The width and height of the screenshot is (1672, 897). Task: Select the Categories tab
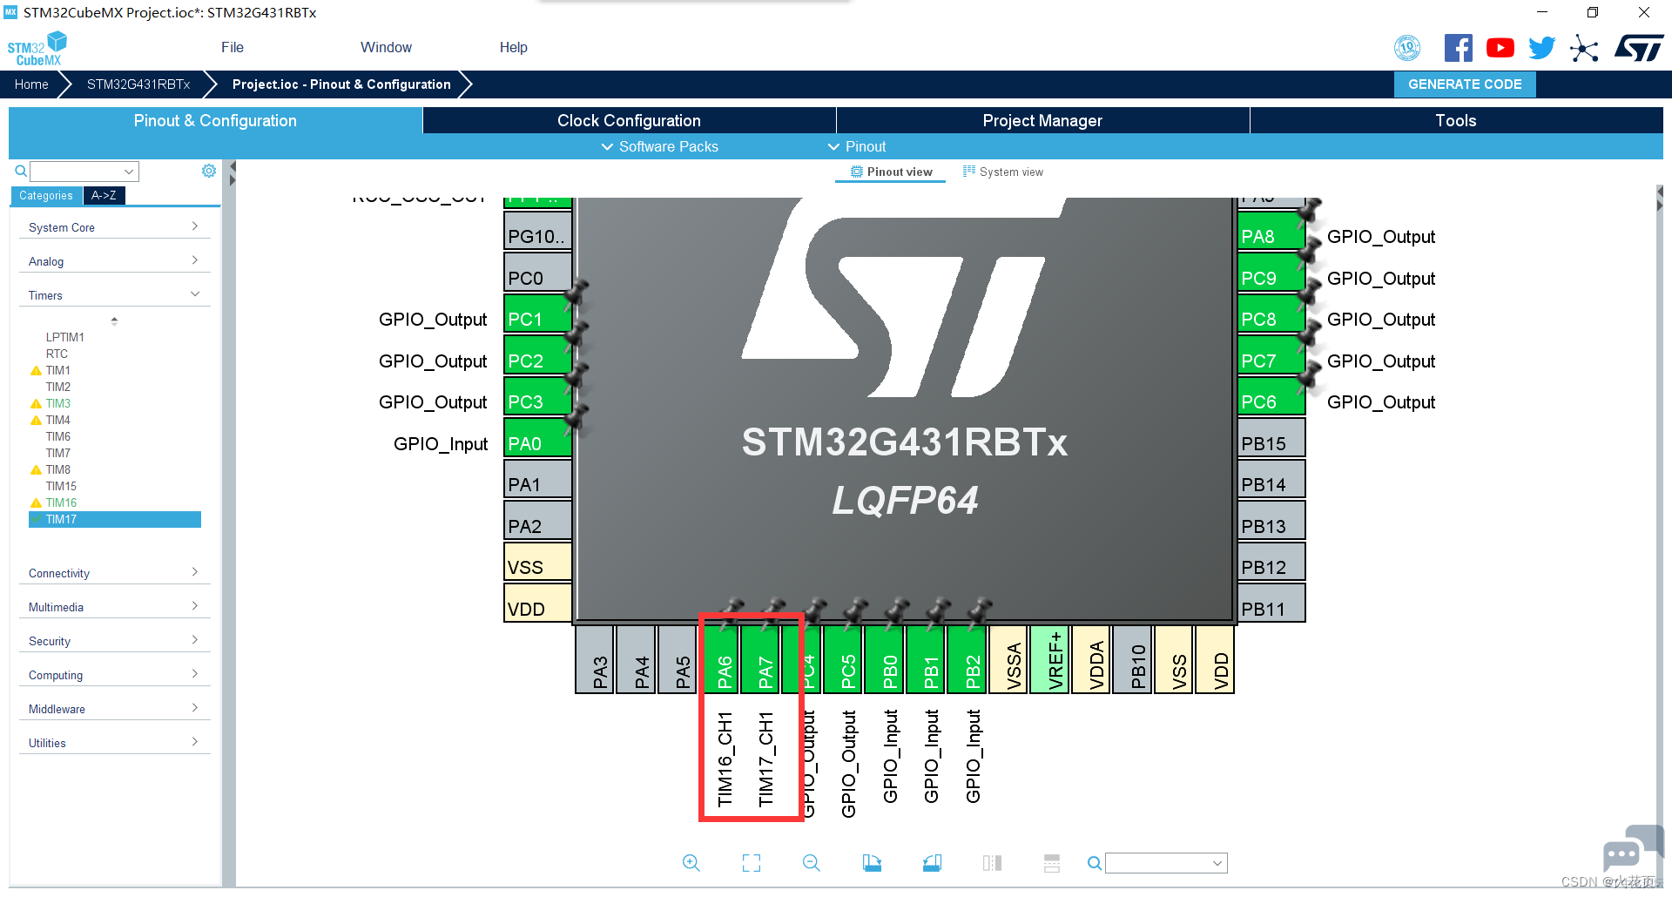(46, 195)
